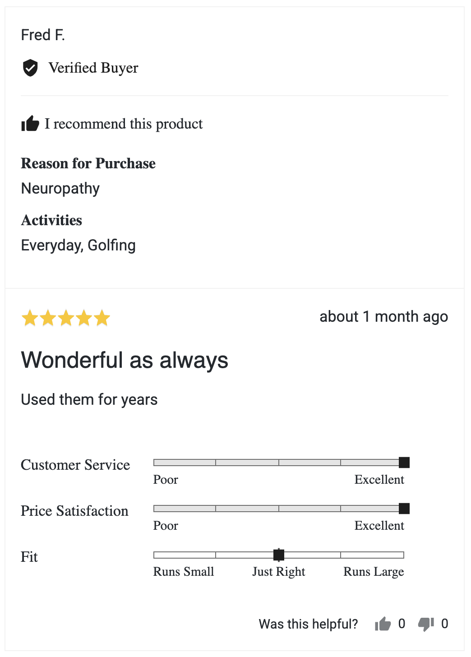Click the Price Satisfaction slider marker
This screenshot has width=471, height=657.
pos(404,509)
